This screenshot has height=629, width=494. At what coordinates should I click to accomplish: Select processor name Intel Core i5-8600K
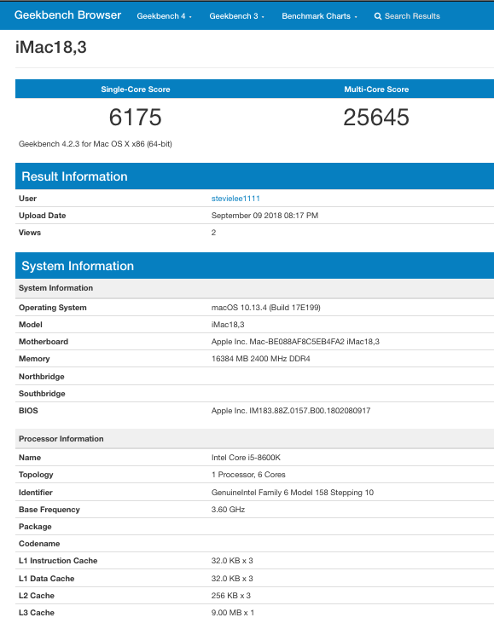pyautogui.click(x=246, y=458)
